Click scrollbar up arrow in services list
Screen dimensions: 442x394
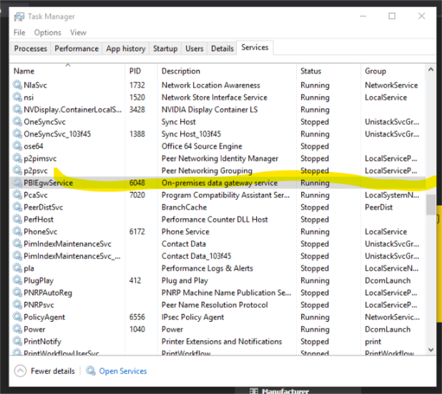431,69
